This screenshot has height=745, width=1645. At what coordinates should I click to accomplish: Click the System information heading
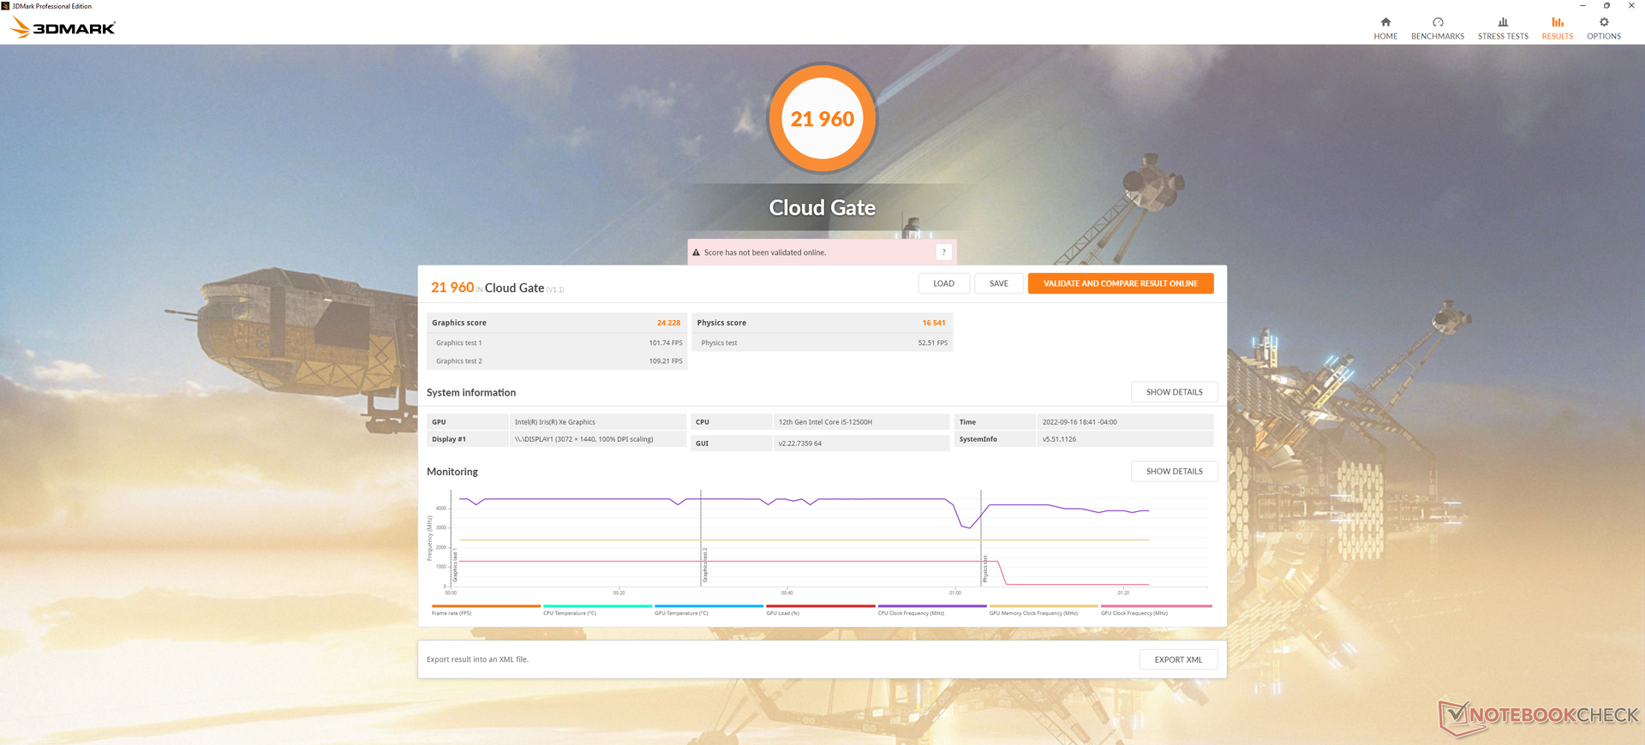pos(471,392)
